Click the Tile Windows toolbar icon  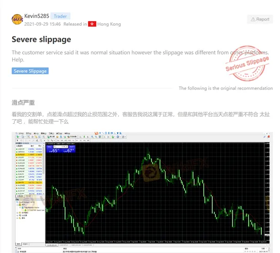click(100, 137)
